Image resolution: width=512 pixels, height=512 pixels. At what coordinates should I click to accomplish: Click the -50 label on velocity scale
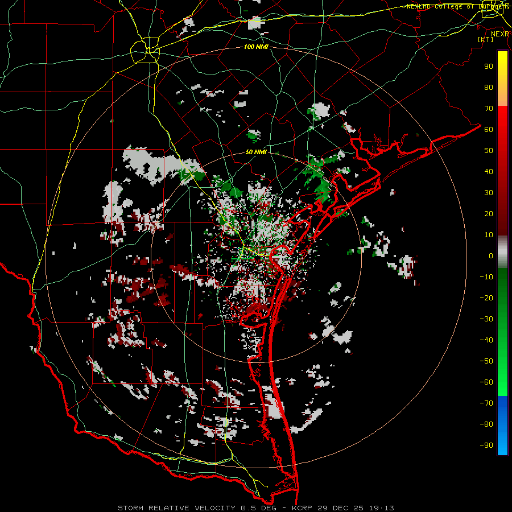pyautogui.click(x=486, y=361)
